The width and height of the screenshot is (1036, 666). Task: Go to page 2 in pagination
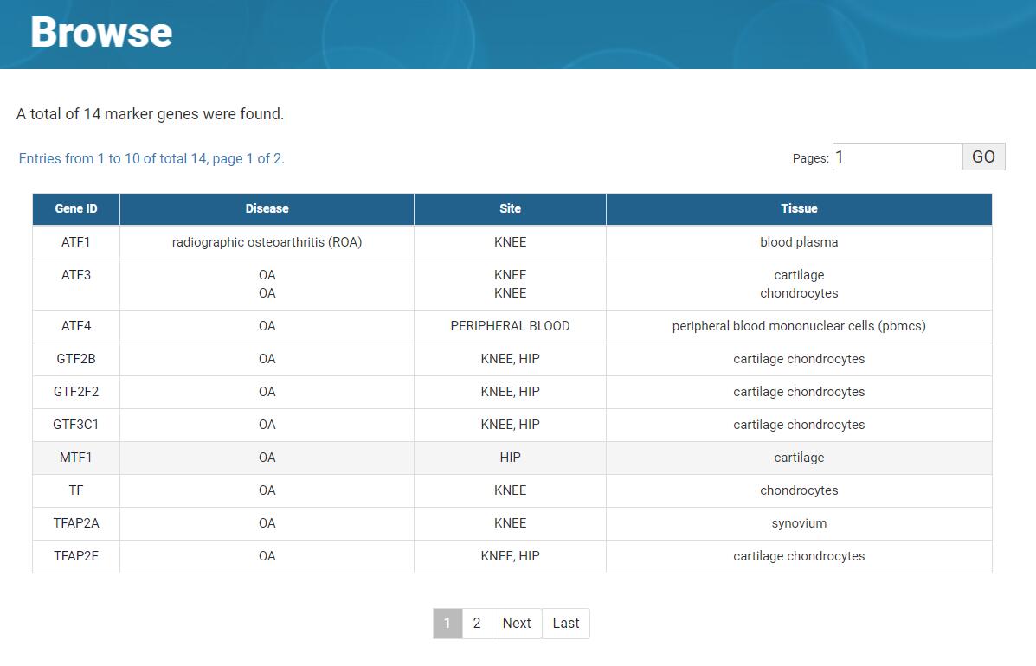(x=476, y=623)
